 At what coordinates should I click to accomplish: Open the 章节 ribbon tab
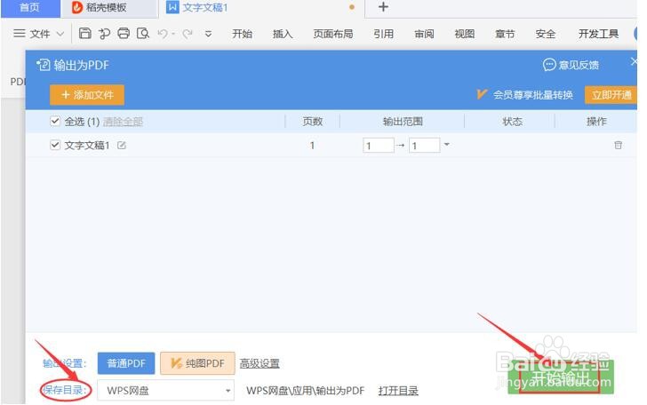505,34
